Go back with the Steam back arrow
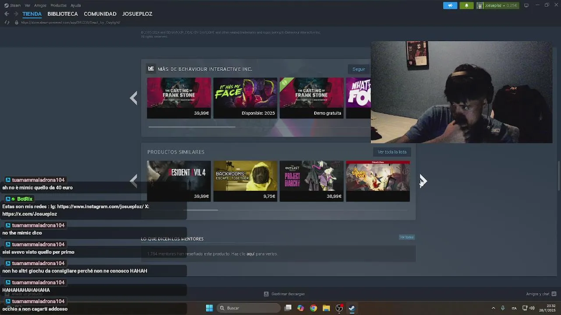 7,14
